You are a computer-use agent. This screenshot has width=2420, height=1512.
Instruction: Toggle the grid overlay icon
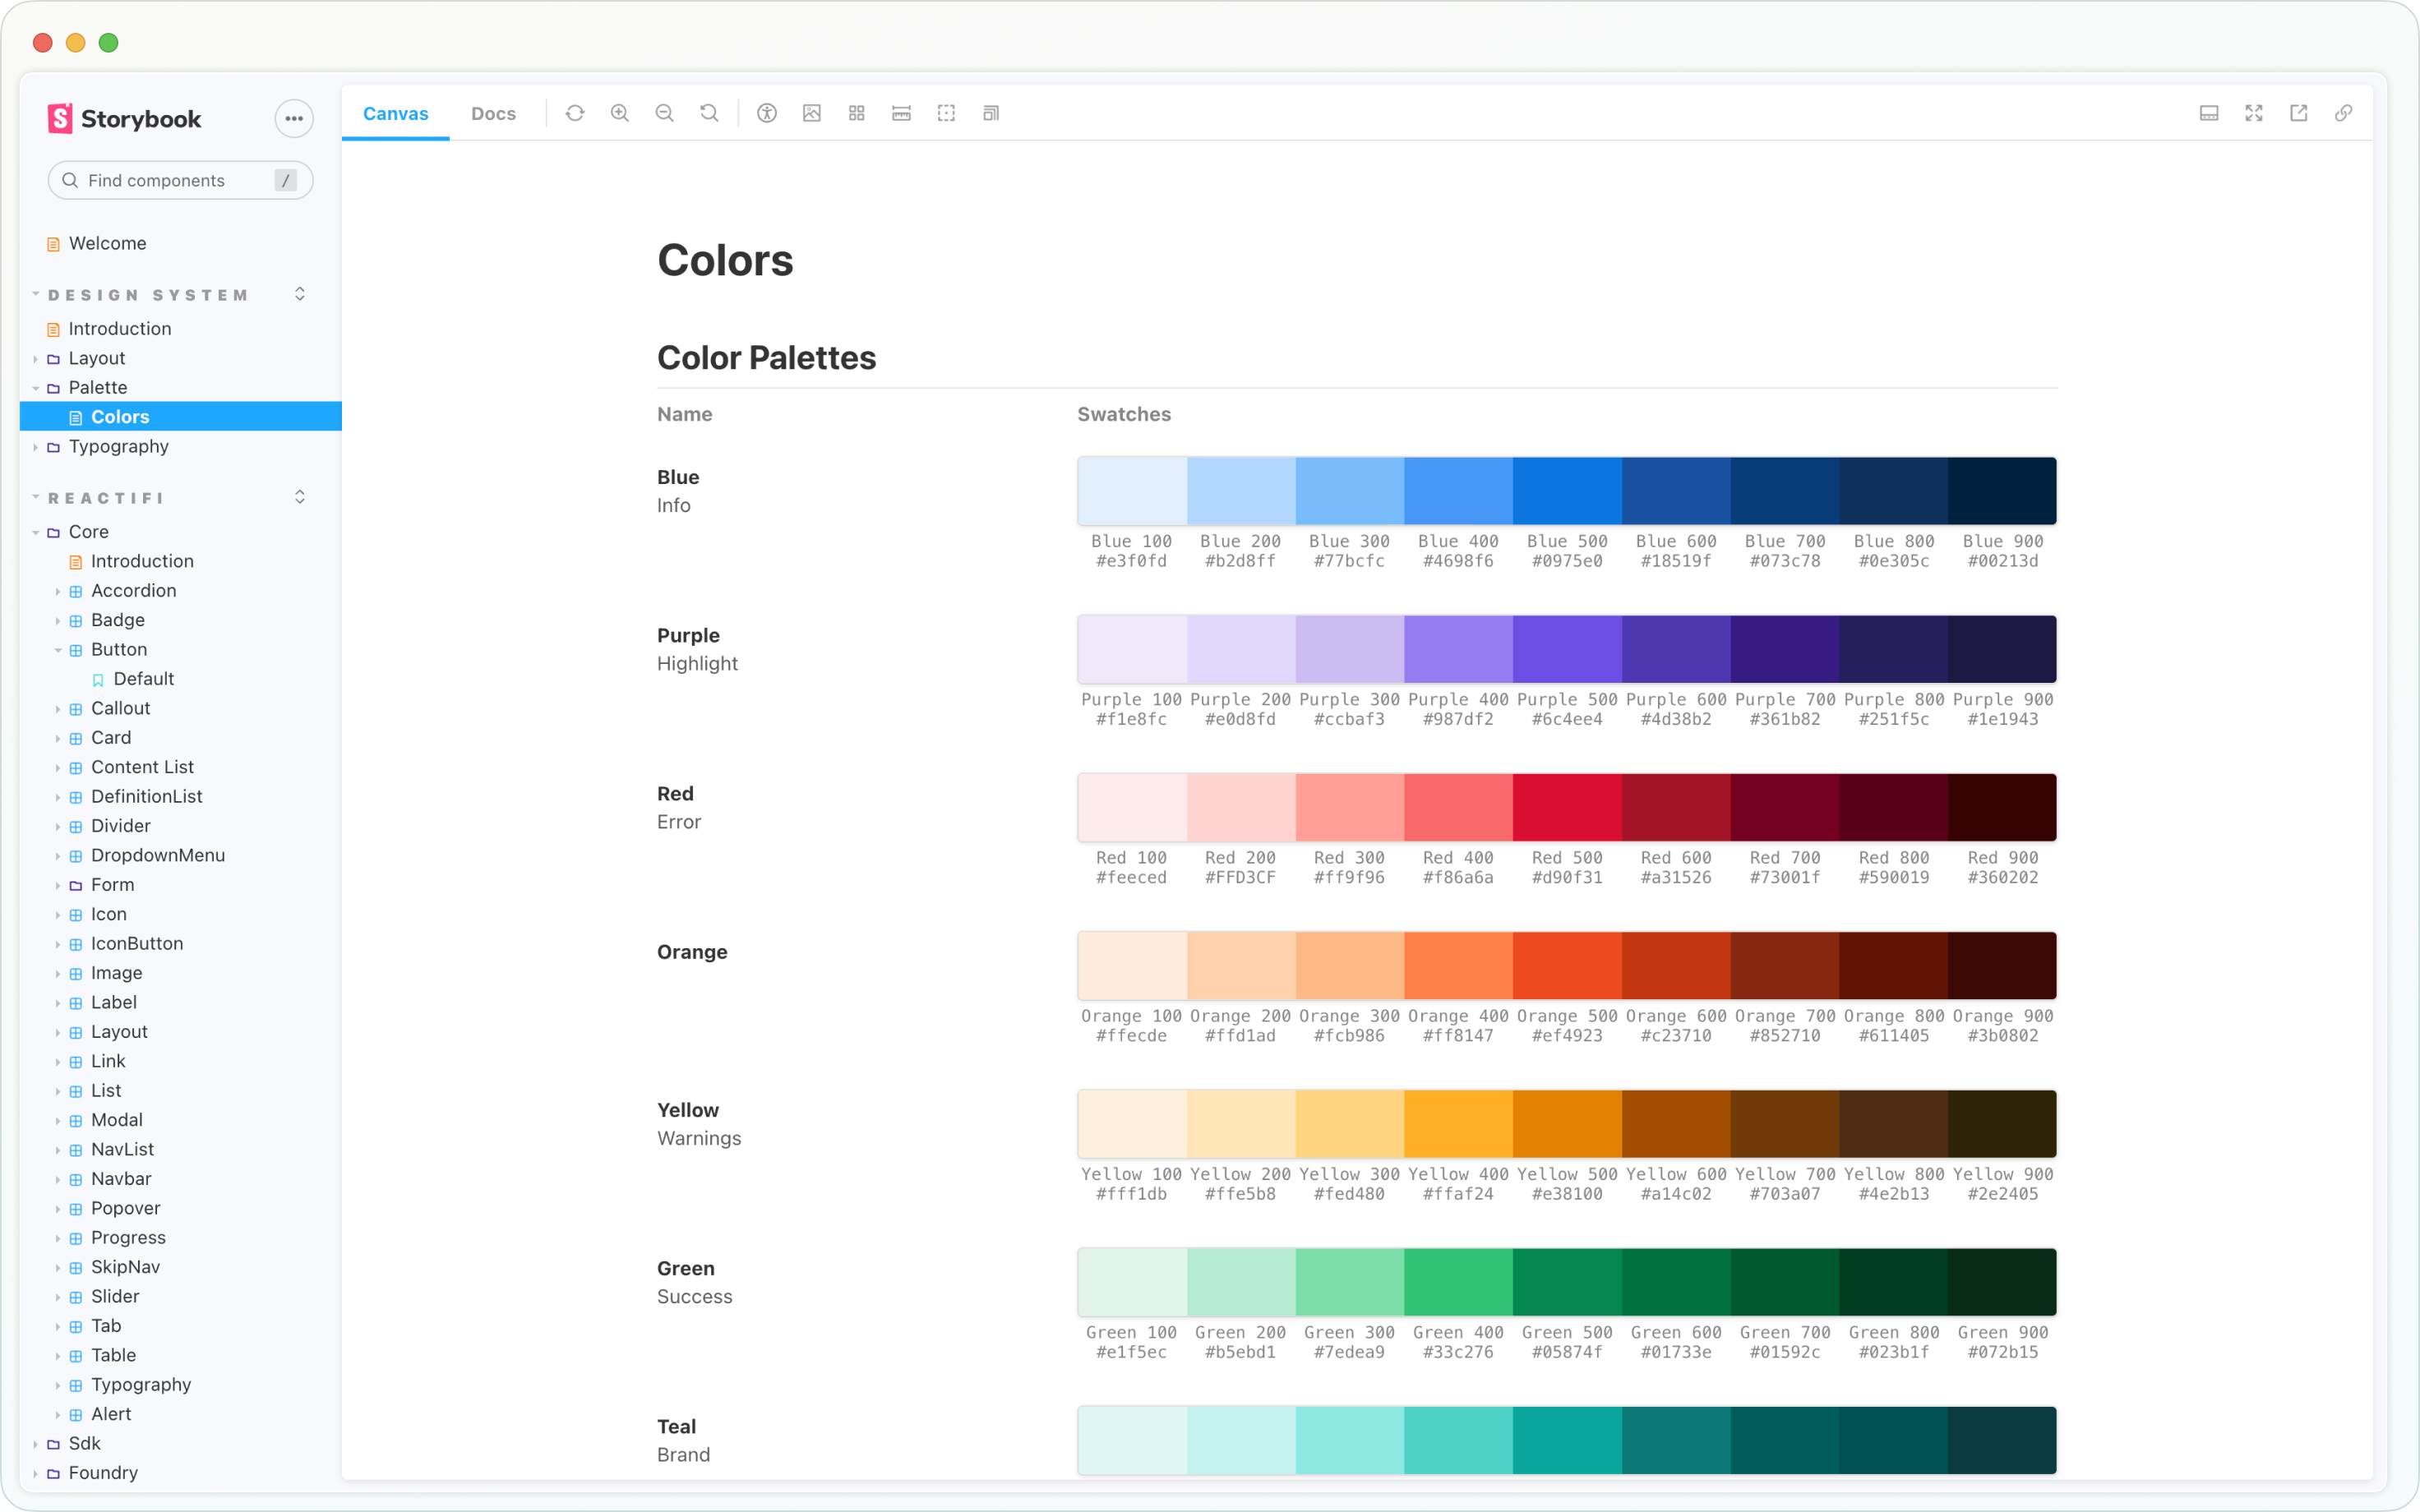(857, 113)
